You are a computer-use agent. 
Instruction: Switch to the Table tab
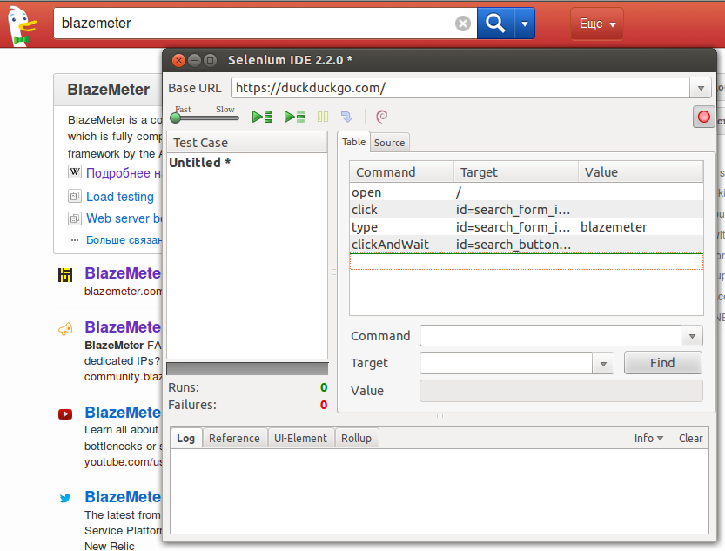tap(353, 142)
